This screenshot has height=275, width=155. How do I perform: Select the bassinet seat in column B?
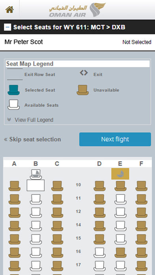click(36, 174)
